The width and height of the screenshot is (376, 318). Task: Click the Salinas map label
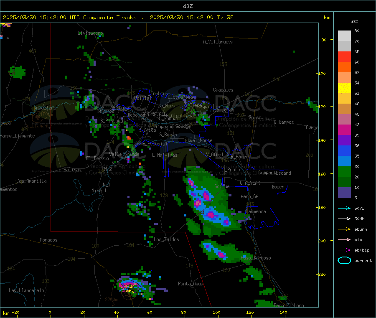pos(72,170)
